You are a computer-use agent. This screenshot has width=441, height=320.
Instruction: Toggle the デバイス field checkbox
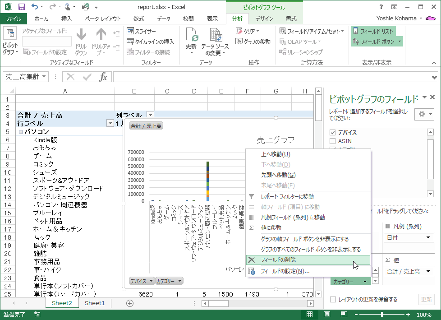tap(333, 132)
